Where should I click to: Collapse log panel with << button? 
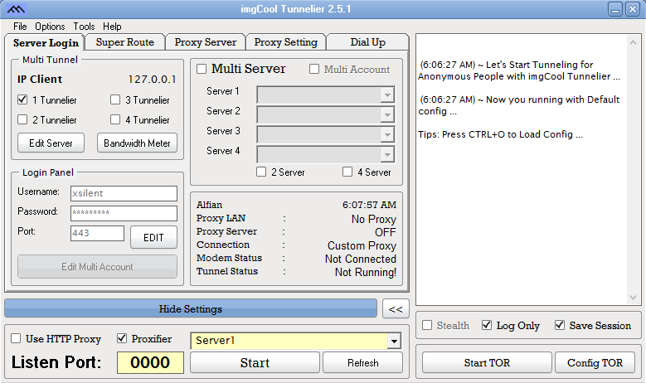(396, 309)
